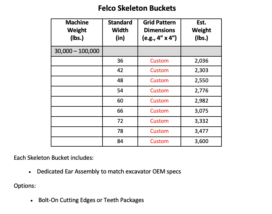Select the 30,000 – 100,000 cell
This screenshot has width=272, height=214.
click(x=77, y=51)
